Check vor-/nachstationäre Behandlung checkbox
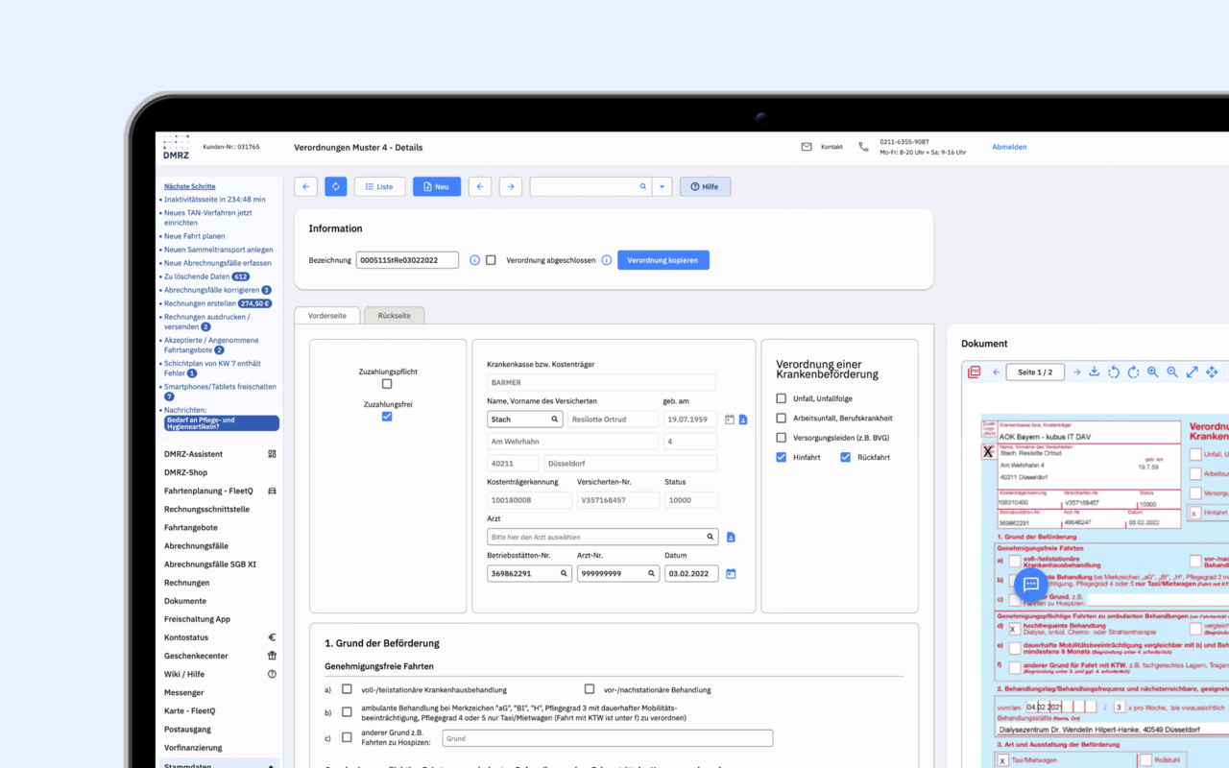The image size is (1229, 768). (590, 689)
